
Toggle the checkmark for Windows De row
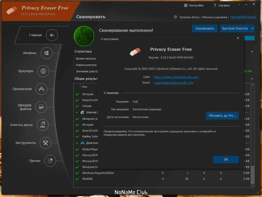(x=77, y=167)
